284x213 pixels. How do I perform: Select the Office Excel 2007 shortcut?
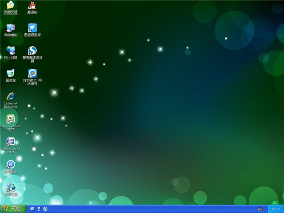point(11,122)
